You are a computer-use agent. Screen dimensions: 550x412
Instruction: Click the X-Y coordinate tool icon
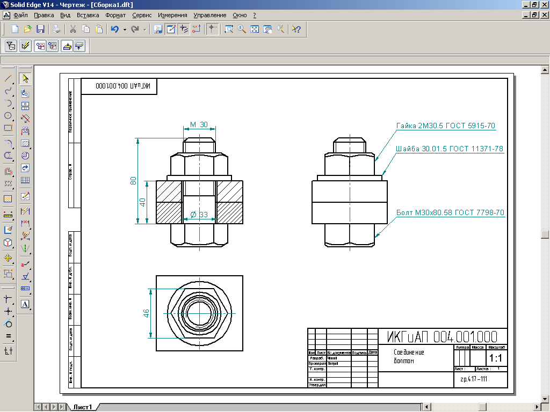pyautogui.click(x=197, y=29)
